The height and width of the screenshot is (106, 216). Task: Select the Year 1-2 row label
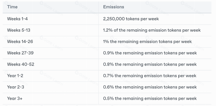(15, 76)
